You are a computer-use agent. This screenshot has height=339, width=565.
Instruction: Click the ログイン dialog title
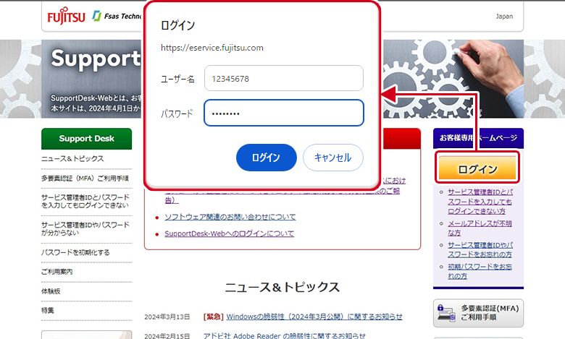[177, 25]
